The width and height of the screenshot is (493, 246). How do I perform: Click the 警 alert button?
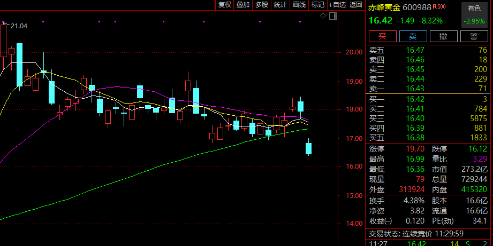474,36
